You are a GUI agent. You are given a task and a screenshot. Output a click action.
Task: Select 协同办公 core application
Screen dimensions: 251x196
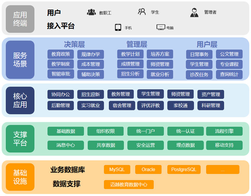[61, 95]
